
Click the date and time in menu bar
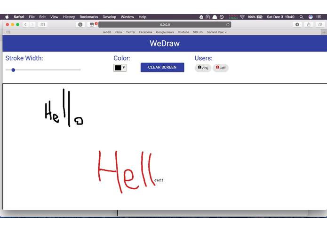point(280,17)
